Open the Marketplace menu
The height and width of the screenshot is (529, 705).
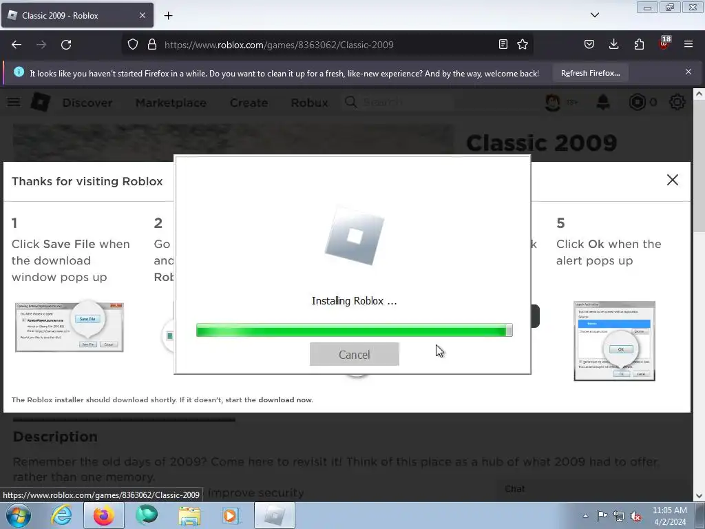171,103
